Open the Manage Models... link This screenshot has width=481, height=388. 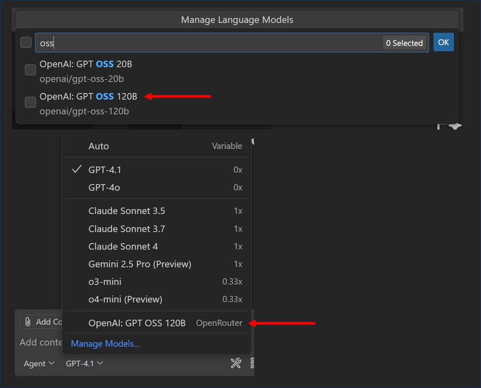coord(105,344)
